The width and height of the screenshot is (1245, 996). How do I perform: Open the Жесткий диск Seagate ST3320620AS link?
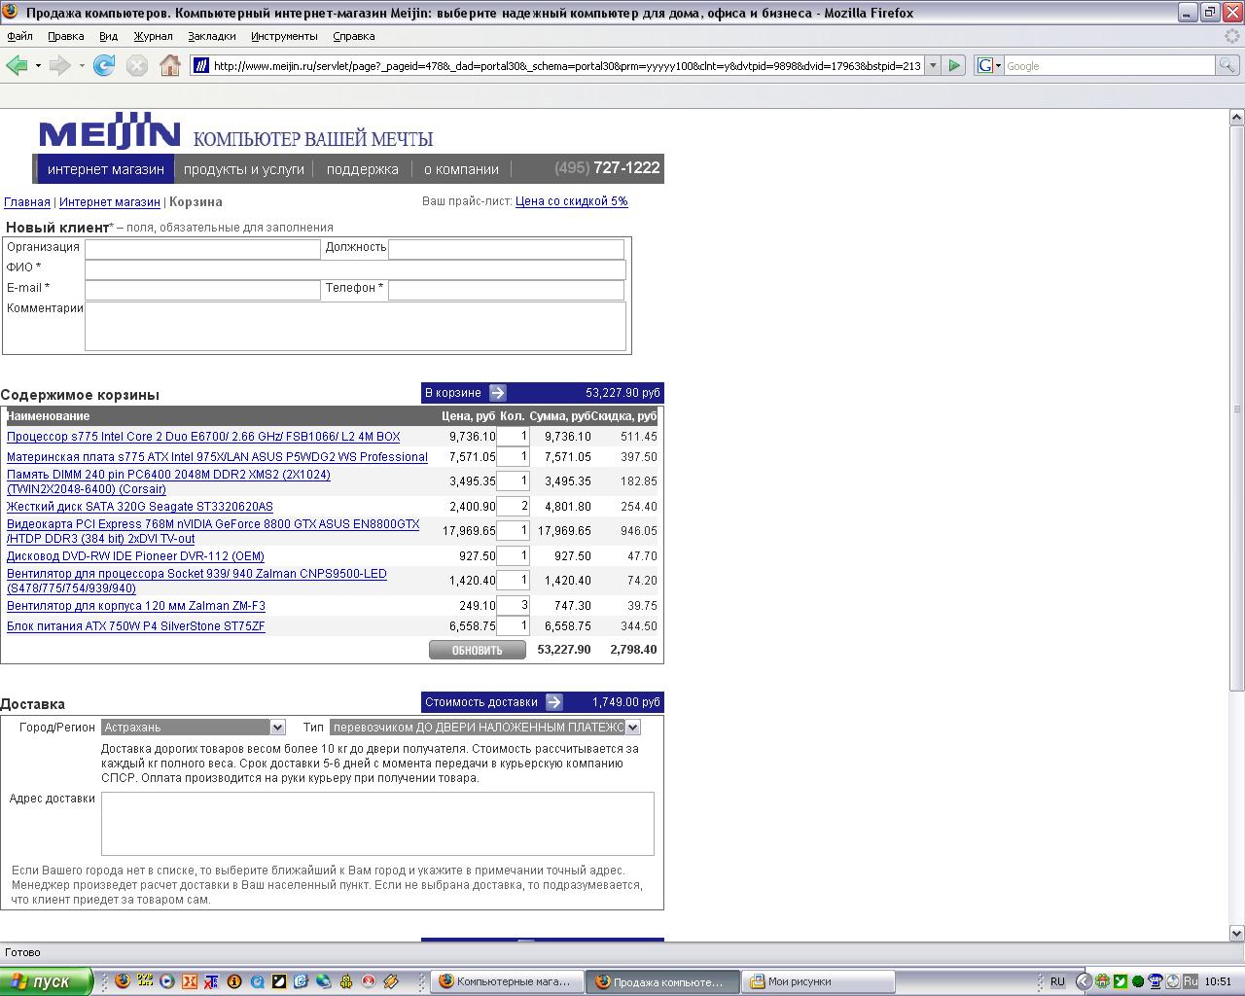(x=140, y=507)
